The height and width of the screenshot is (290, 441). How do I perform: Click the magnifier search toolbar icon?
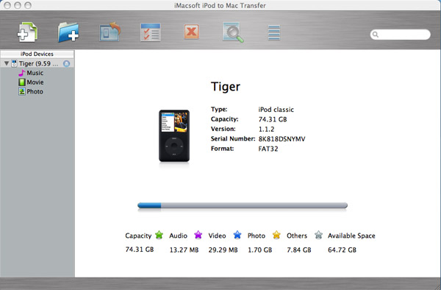click(233, 32)
